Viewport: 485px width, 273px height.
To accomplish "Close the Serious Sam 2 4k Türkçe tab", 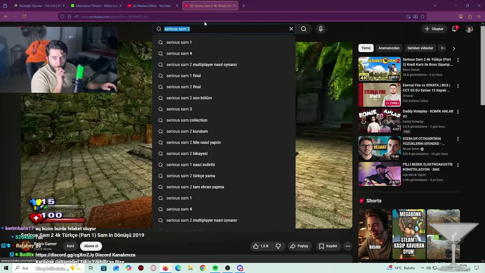I will [235, 6].
